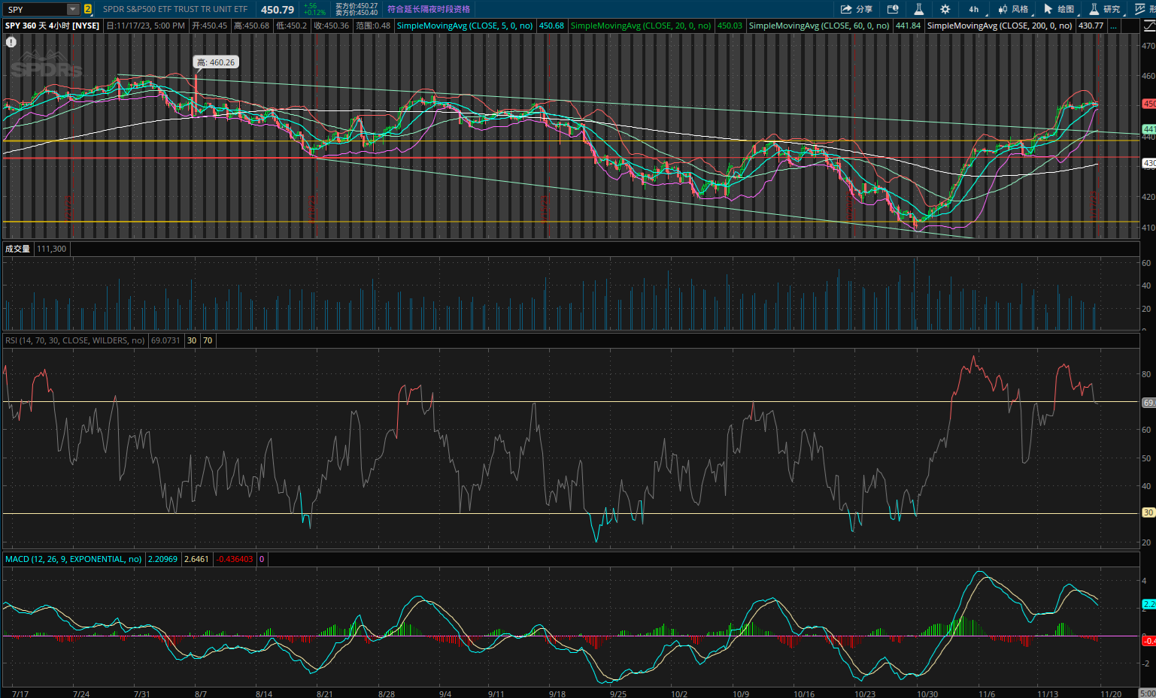Click the SPY symbol input field
The height and width of the screenshot is (698, 1156).
click(35, 10)
